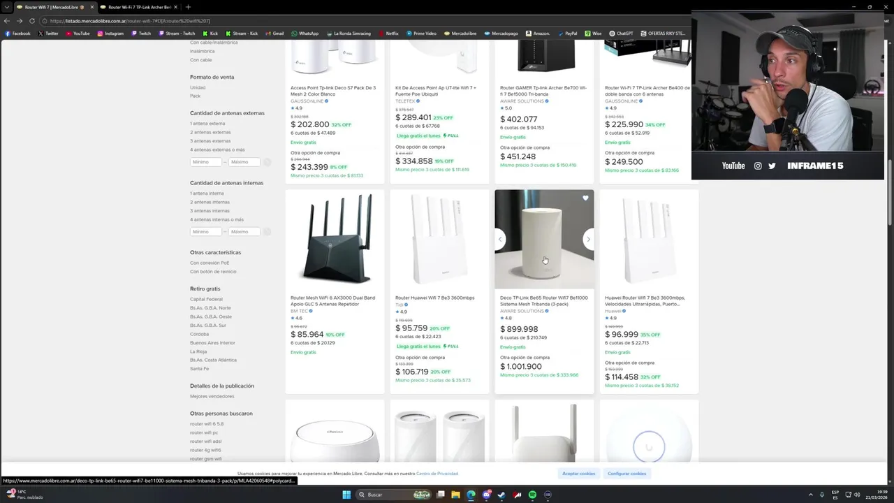
Task: Open the 'Stream - Twitch' bookmark
Action: pos(177,34)
